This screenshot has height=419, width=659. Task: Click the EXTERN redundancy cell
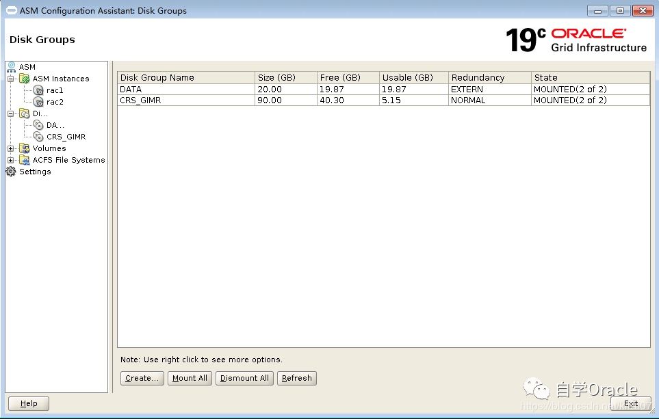tap(490, 89)
